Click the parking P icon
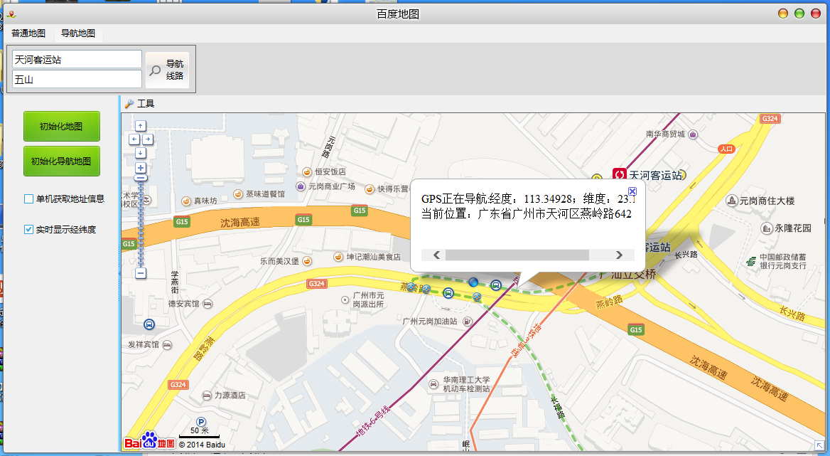This screenshot has height=456, width=830. [x=201, y=422]
